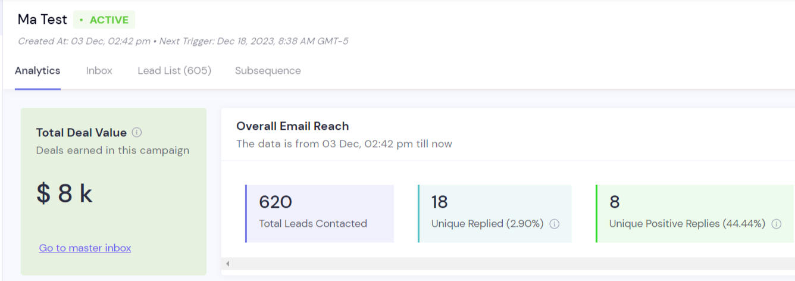Click the info icon next to Unique Replied
The image size is (795, 281).
tap(555, 224)
